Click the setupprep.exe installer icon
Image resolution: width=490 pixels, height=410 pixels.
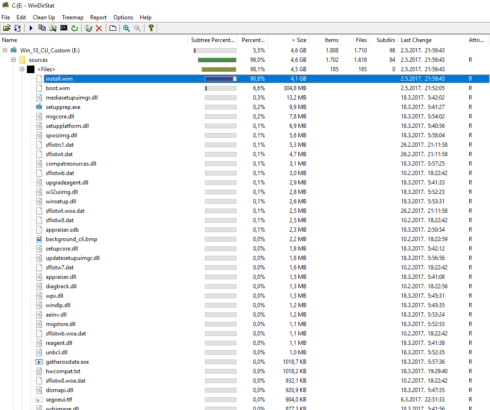pos(39,107)
